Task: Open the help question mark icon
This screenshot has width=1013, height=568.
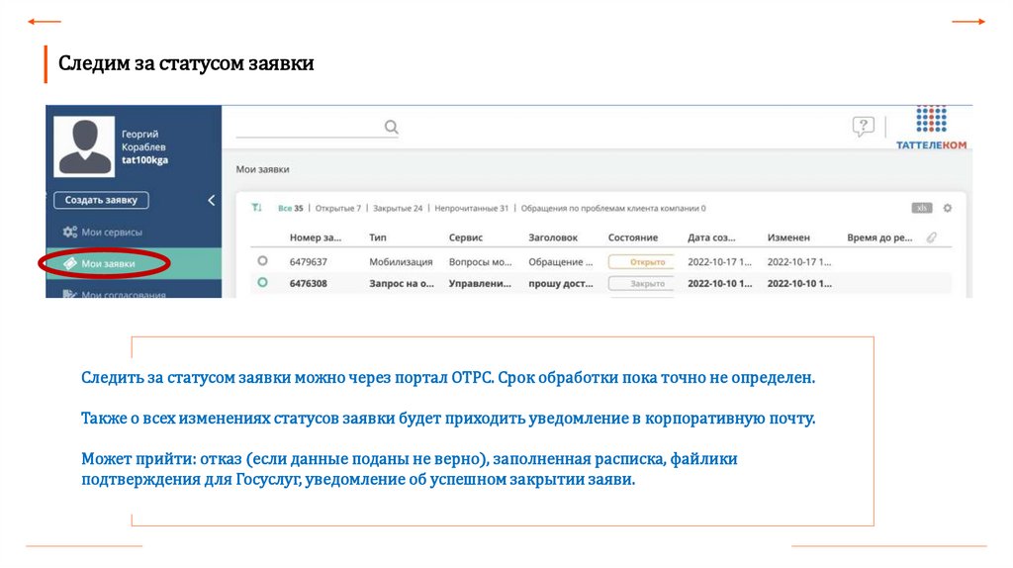Action: pos(864,127)
